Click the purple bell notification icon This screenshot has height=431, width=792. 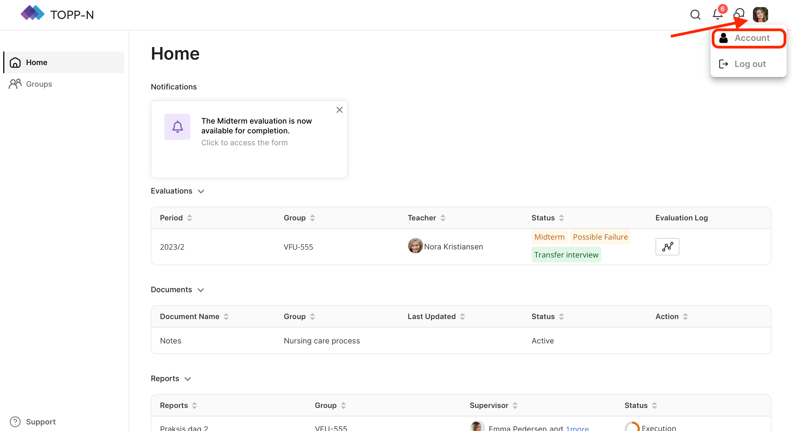tap(177, 127)
